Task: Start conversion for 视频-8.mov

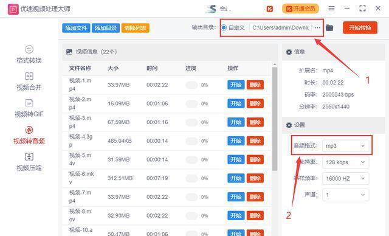Action: tap(236, 215)
